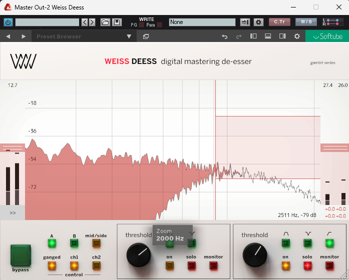Select next preset in Softube bar
This screenshot has width=349, height=280.
pyautogui.click(x=24, y=36)
